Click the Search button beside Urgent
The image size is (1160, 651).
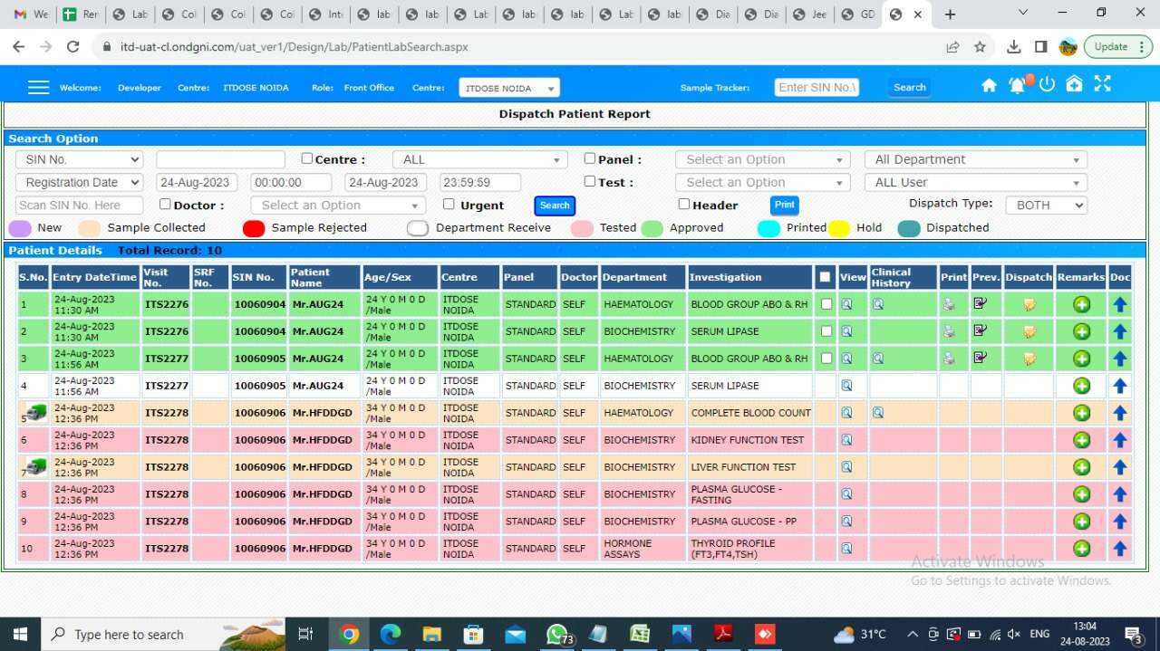point(554,206)
